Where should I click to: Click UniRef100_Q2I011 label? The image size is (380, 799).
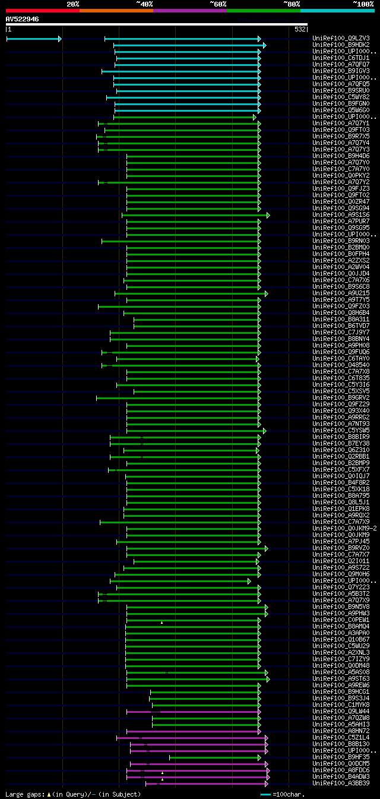click(x=341, y=561)
